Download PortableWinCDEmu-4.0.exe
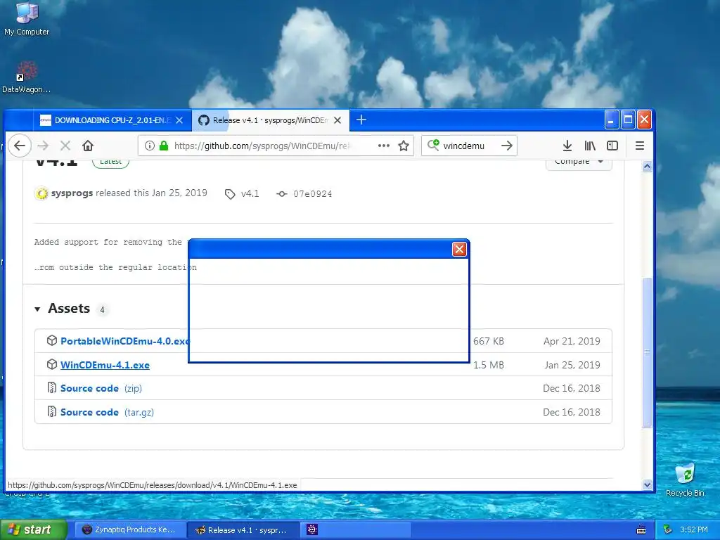 click(x=125, y=341)
